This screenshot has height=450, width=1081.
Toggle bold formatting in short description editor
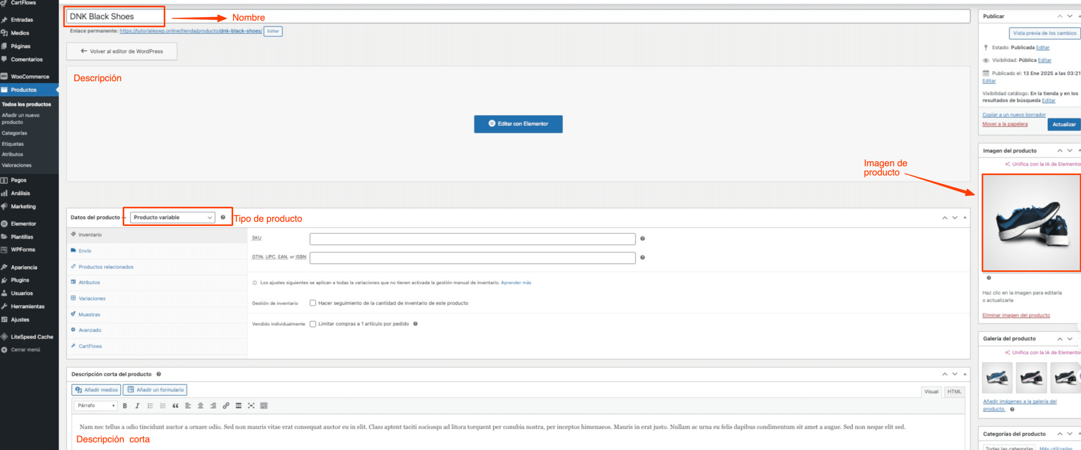[x=125, y=406]
